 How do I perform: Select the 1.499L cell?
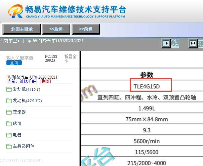click(x=147, y=109)
